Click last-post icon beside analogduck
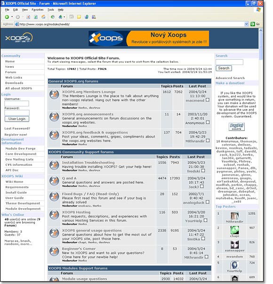The width and height of the screenshot is (273, 284). coord(208,202)
